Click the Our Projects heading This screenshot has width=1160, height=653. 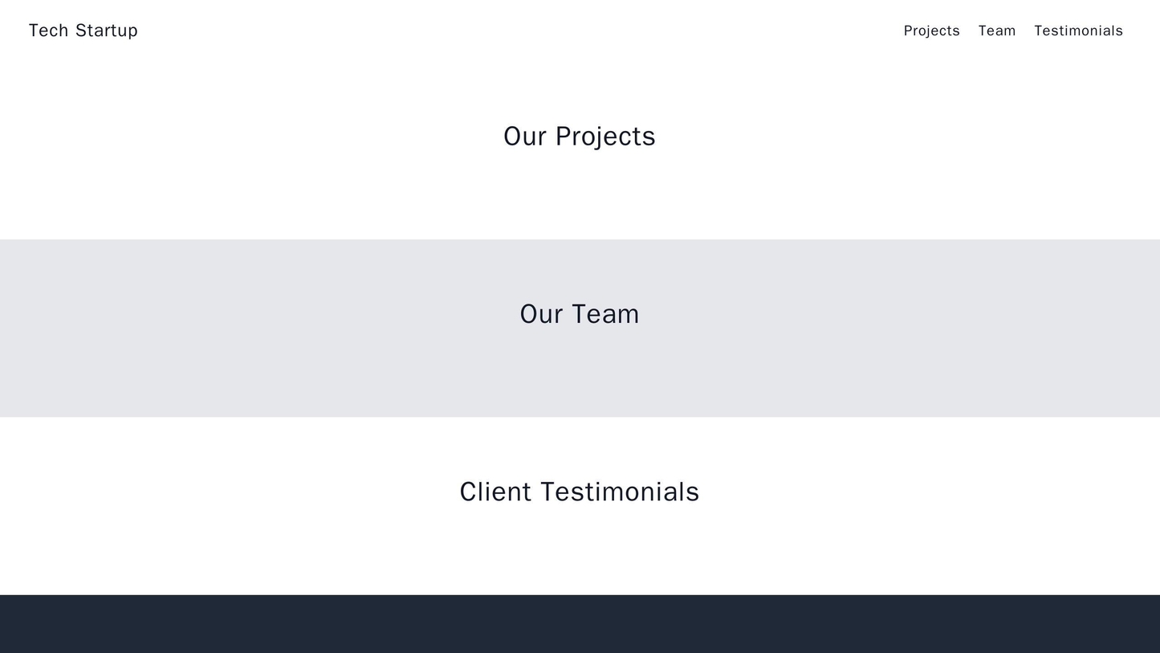tap(580, 137)
